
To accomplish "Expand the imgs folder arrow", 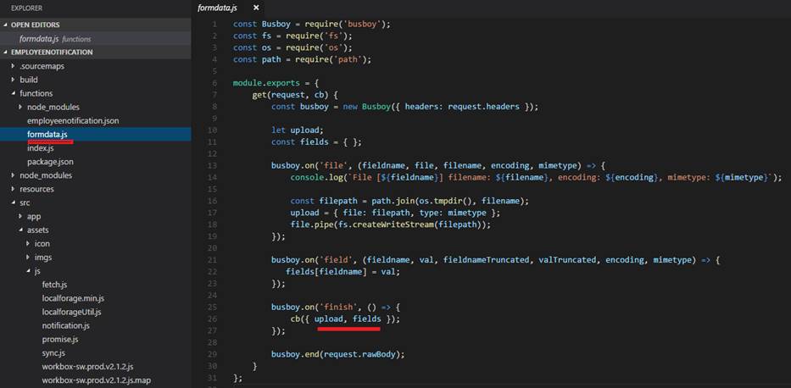I will pyautogui.click(x=28, y=257).
